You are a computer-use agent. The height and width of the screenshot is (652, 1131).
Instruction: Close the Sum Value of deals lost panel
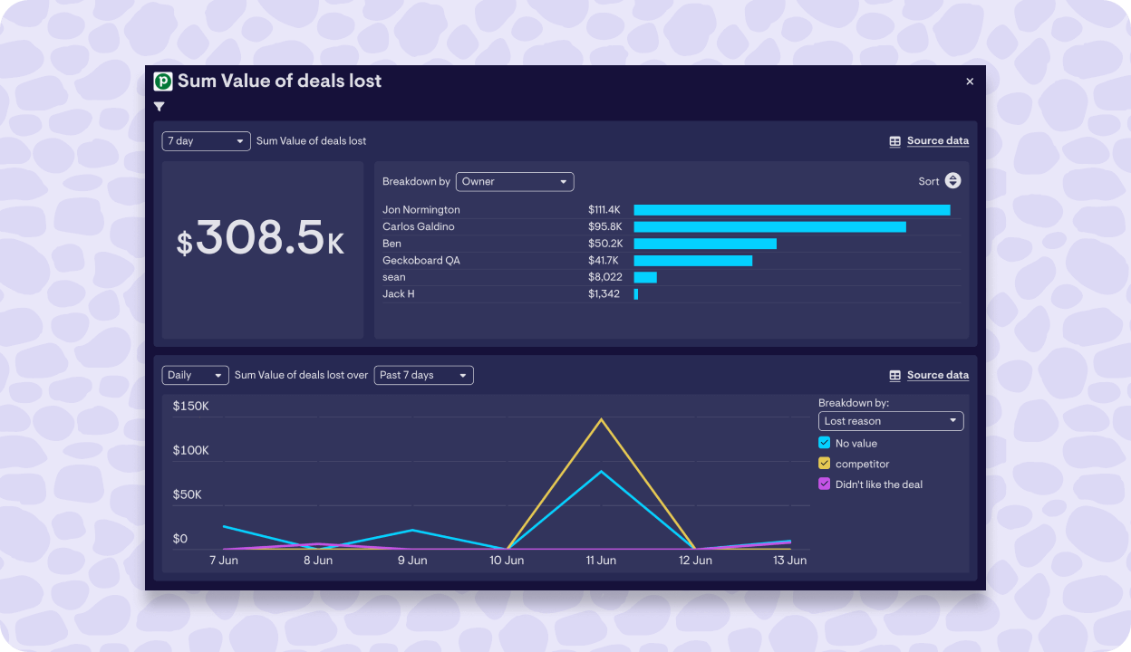tap(970, 81)
